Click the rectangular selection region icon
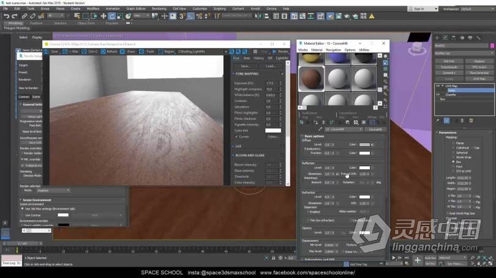 click(85, 16)
